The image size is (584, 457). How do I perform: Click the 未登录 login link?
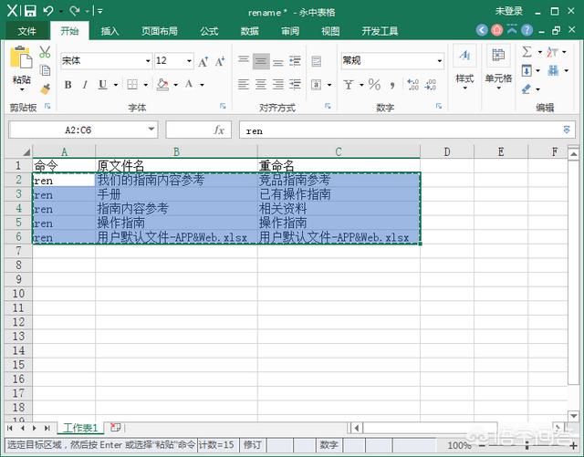(509, 11)
